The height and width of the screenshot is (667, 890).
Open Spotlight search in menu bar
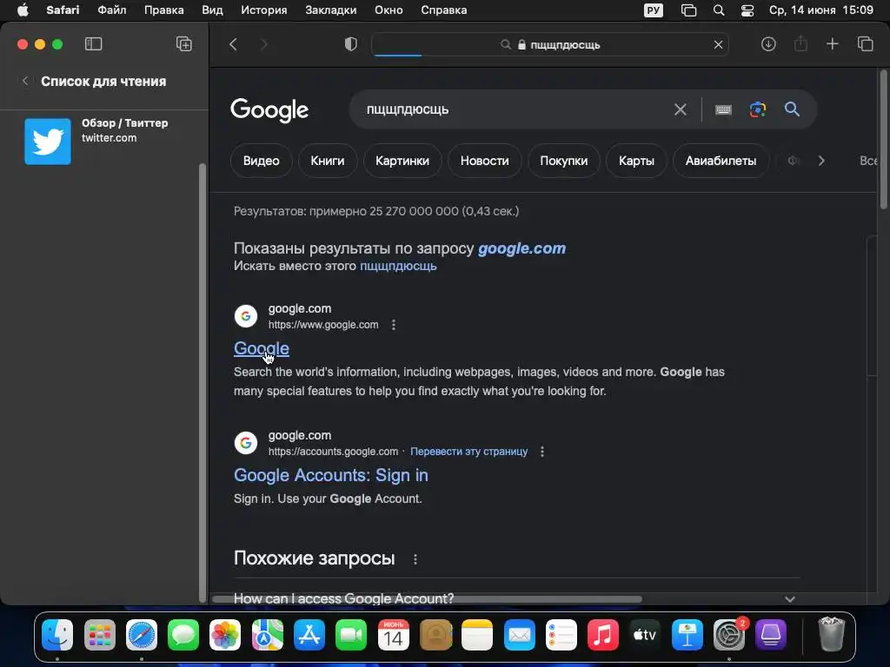719,10
